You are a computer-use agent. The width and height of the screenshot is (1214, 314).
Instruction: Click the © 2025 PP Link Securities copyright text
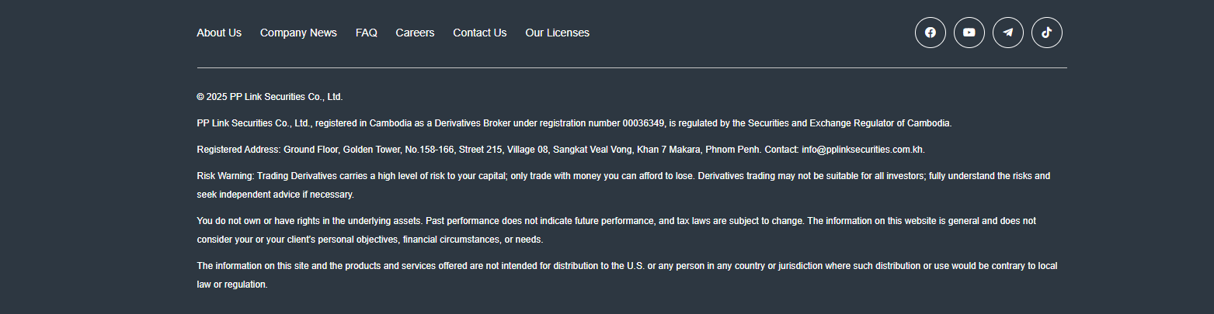coord(270,97)
